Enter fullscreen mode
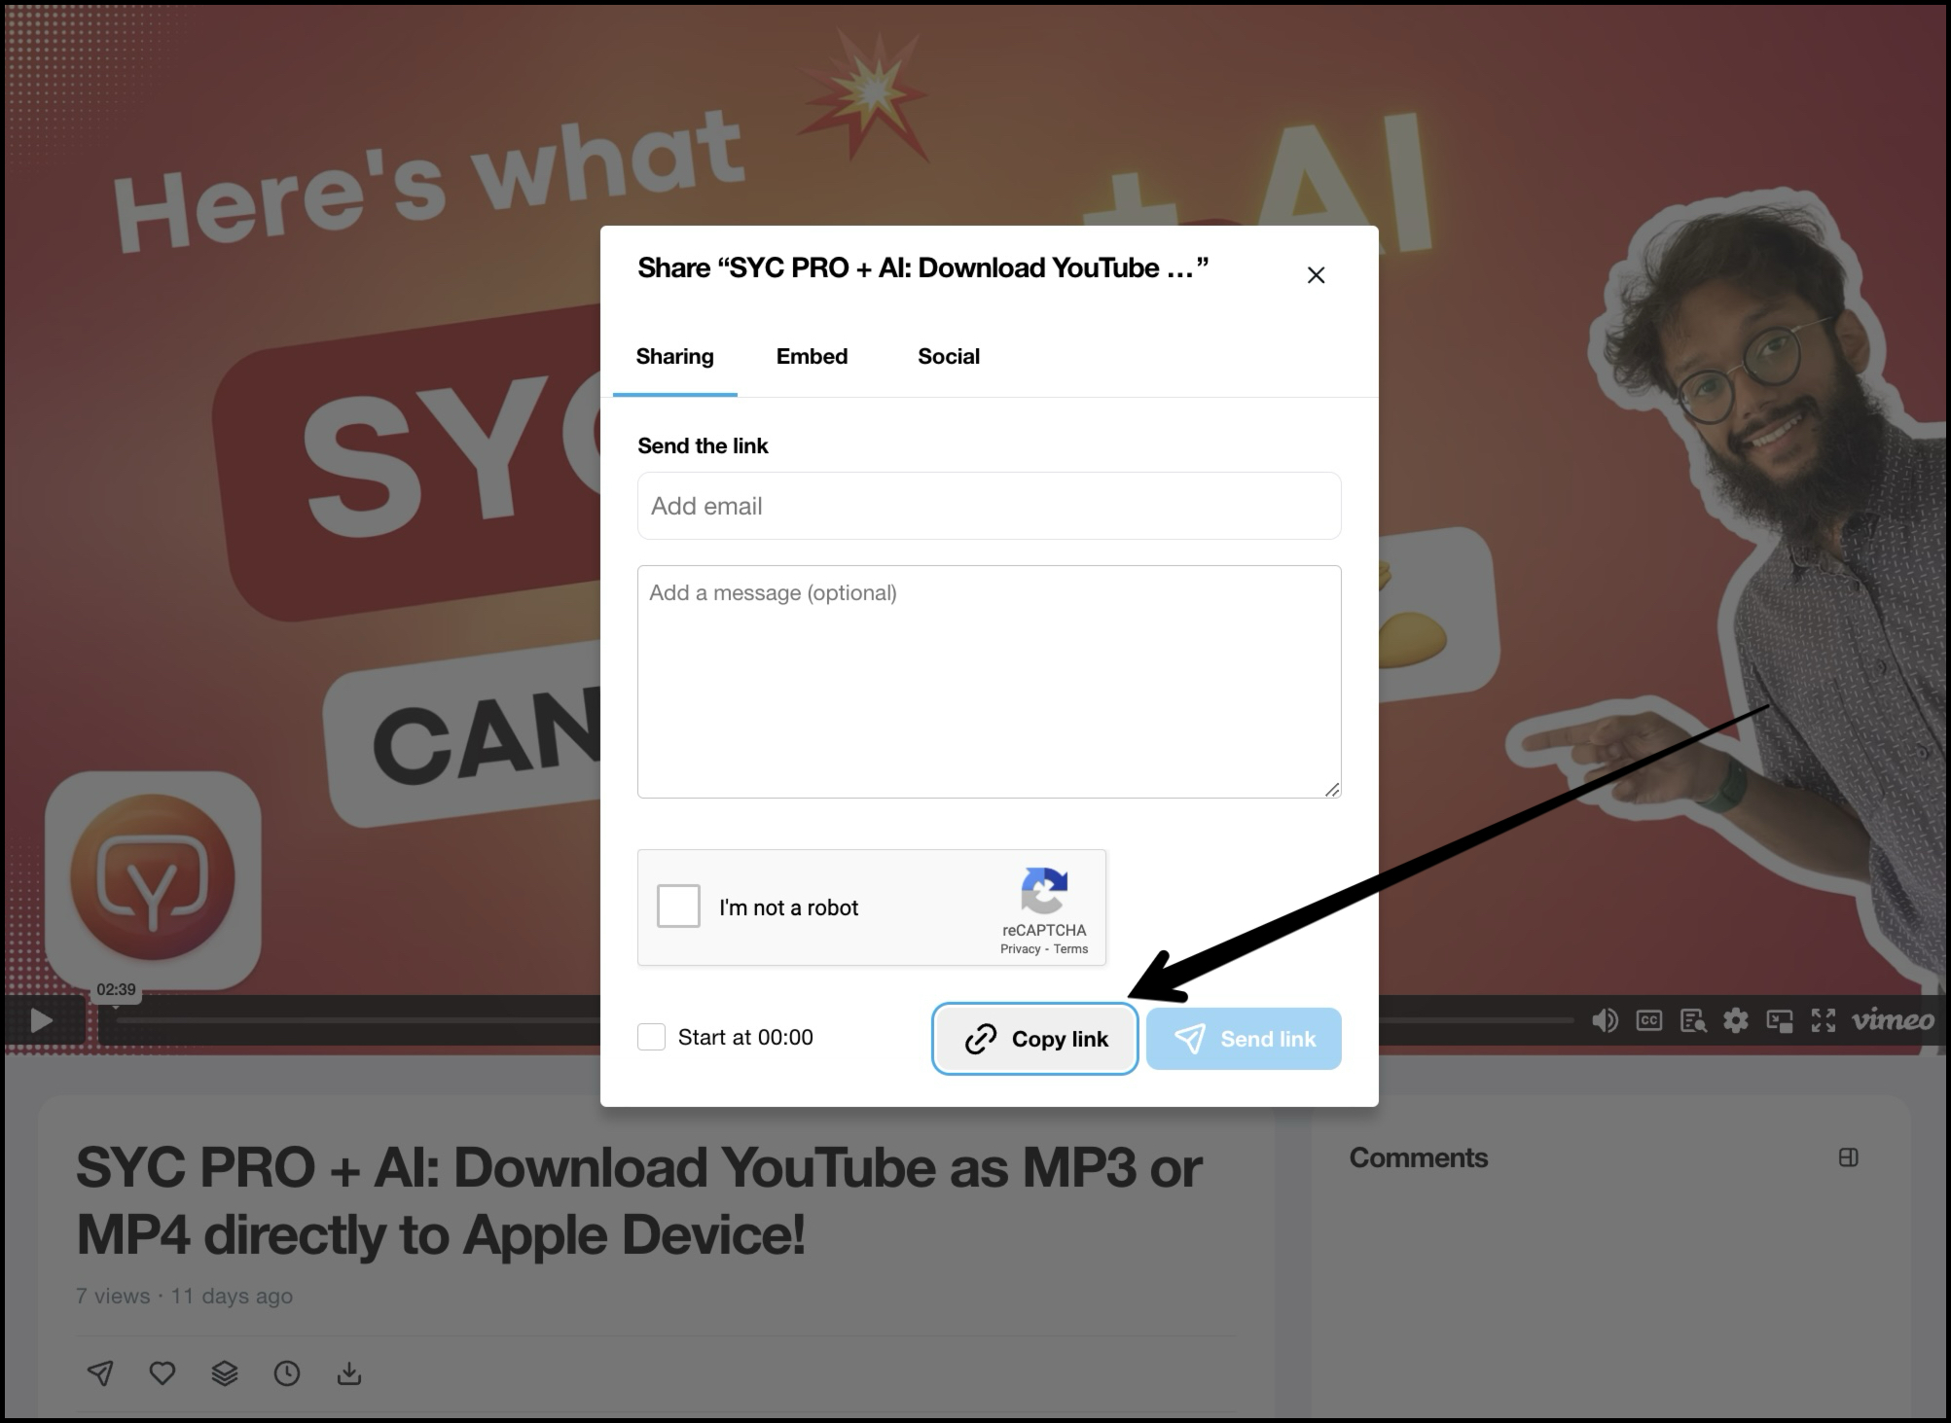Screen dimensions: 1951x1423 click(1823, 1020)
